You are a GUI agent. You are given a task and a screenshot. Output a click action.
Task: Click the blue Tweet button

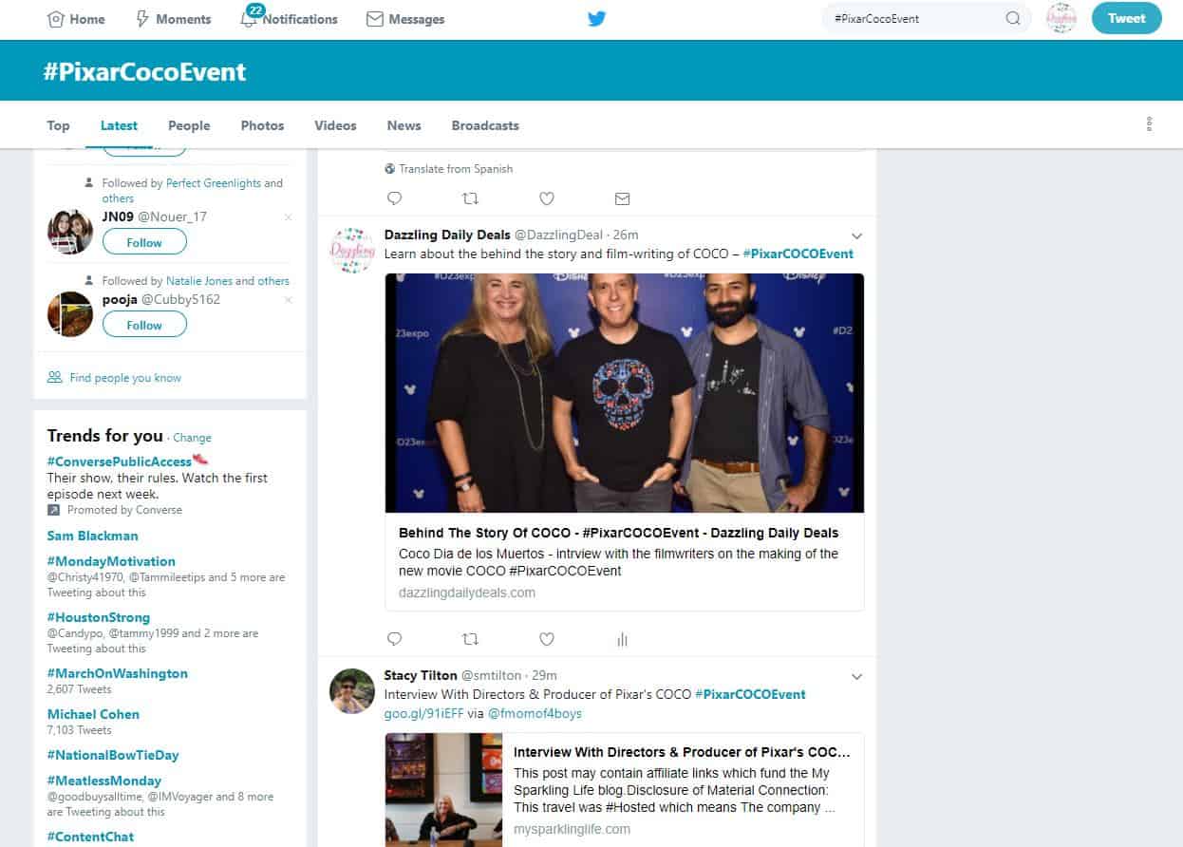(x=1126, y=18)
